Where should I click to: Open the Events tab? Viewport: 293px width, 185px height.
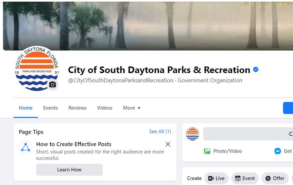(x=50, y=108)
